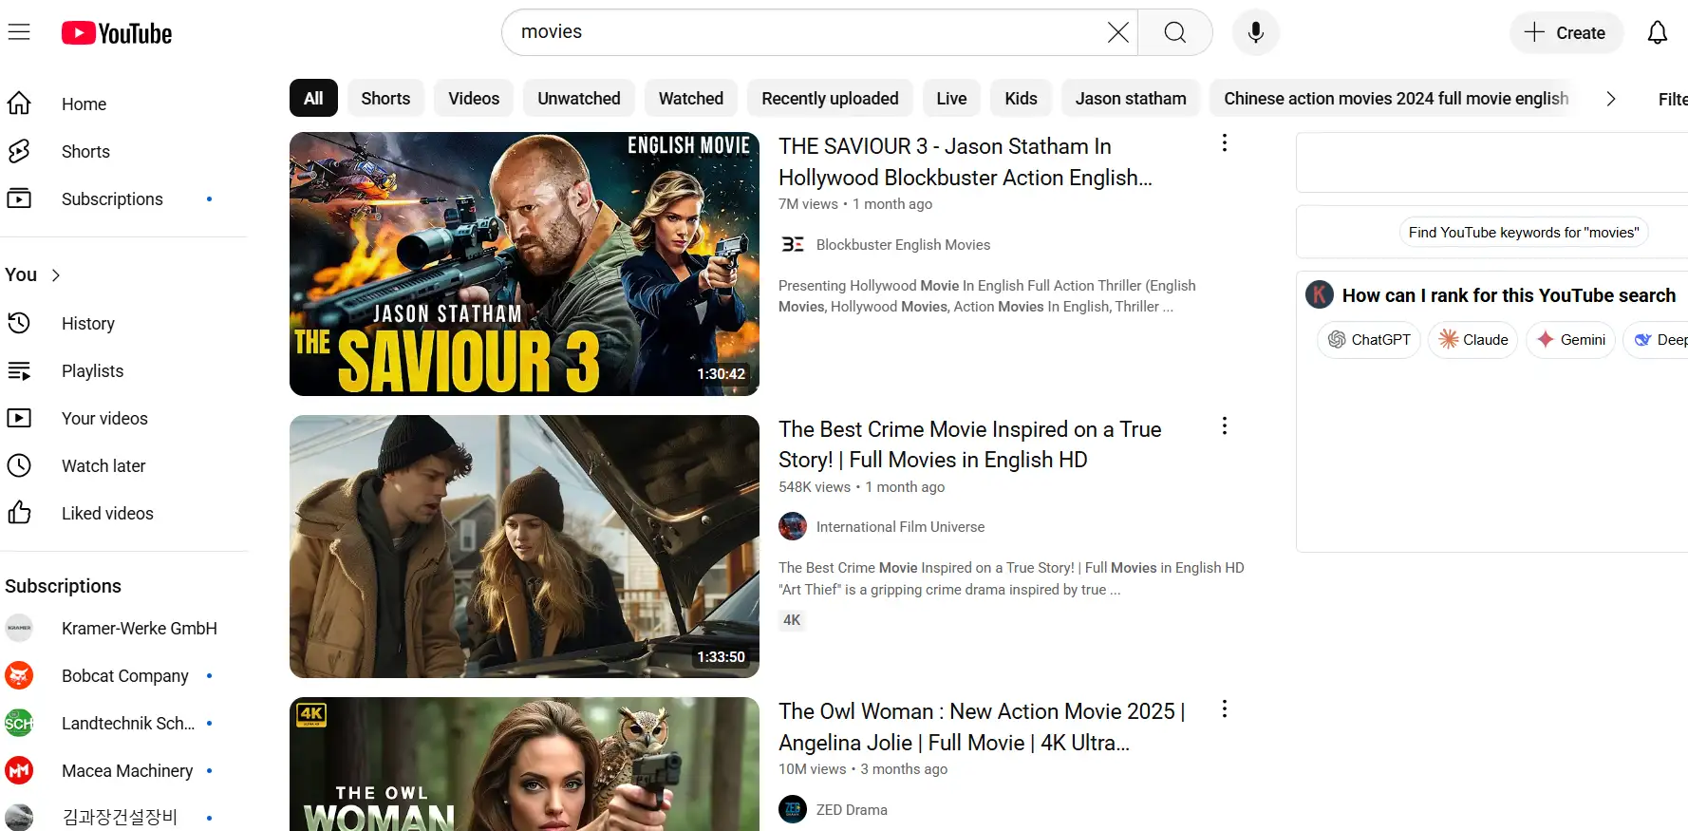The image size is (1688, 831).
Task: Click the Create button
Action: pos(1566,32)
